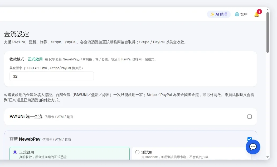Click the 美金匯率 field label

(46, 68)
